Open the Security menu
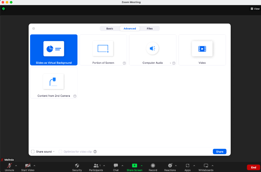261x172 pixels. (x=77, y=167)
